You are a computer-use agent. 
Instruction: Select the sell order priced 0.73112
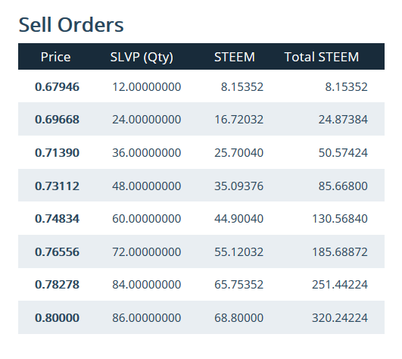[x=201, y=186]
